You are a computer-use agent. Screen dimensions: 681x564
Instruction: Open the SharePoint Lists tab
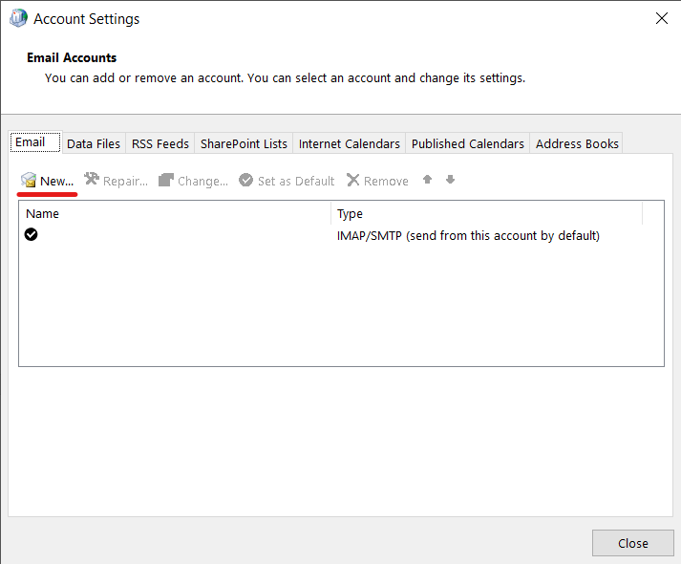click(244, 143)
